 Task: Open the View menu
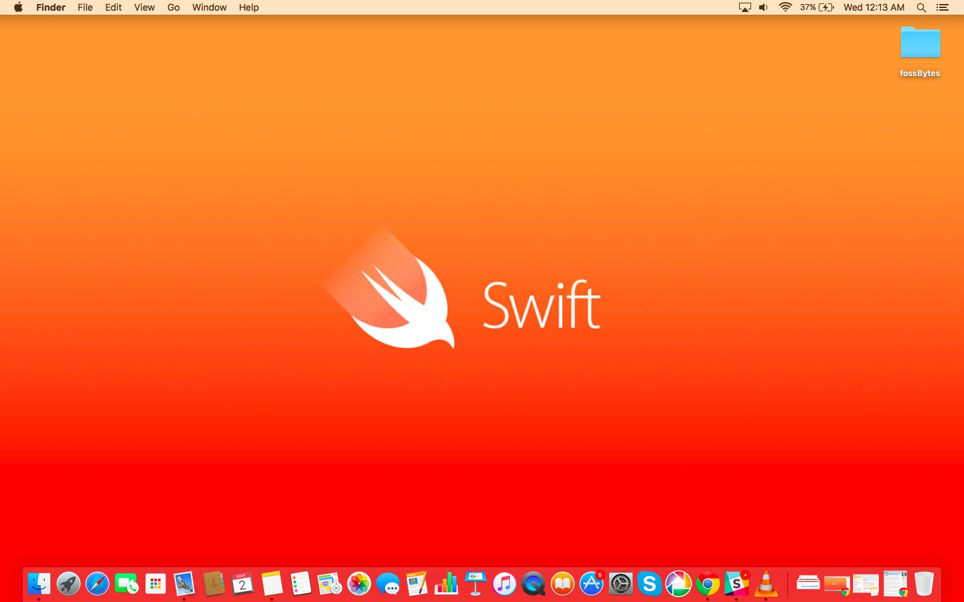click(x=144, y=7)
